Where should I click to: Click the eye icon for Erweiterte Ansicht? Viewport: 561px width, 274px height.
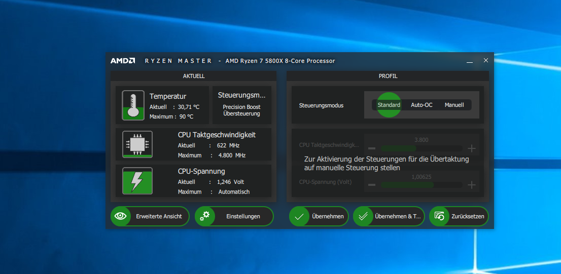(x=121, y=216)
